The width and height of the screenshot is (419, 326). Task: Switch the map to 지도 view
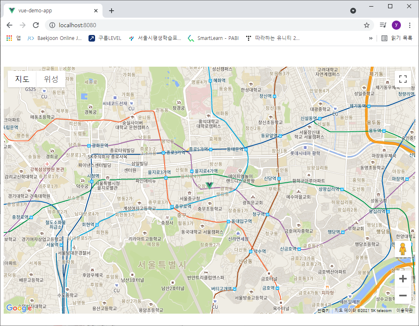pyautogui.click(x=22, y=79)
